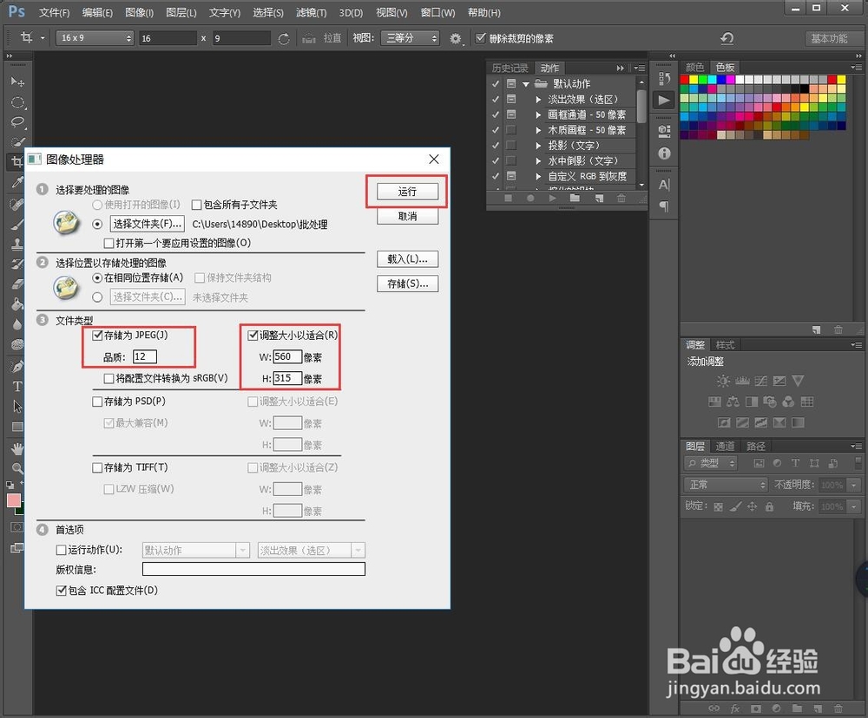
Task: Click the Curves adjustment icon
Action: pyautogui.click(x=761, y=381)
